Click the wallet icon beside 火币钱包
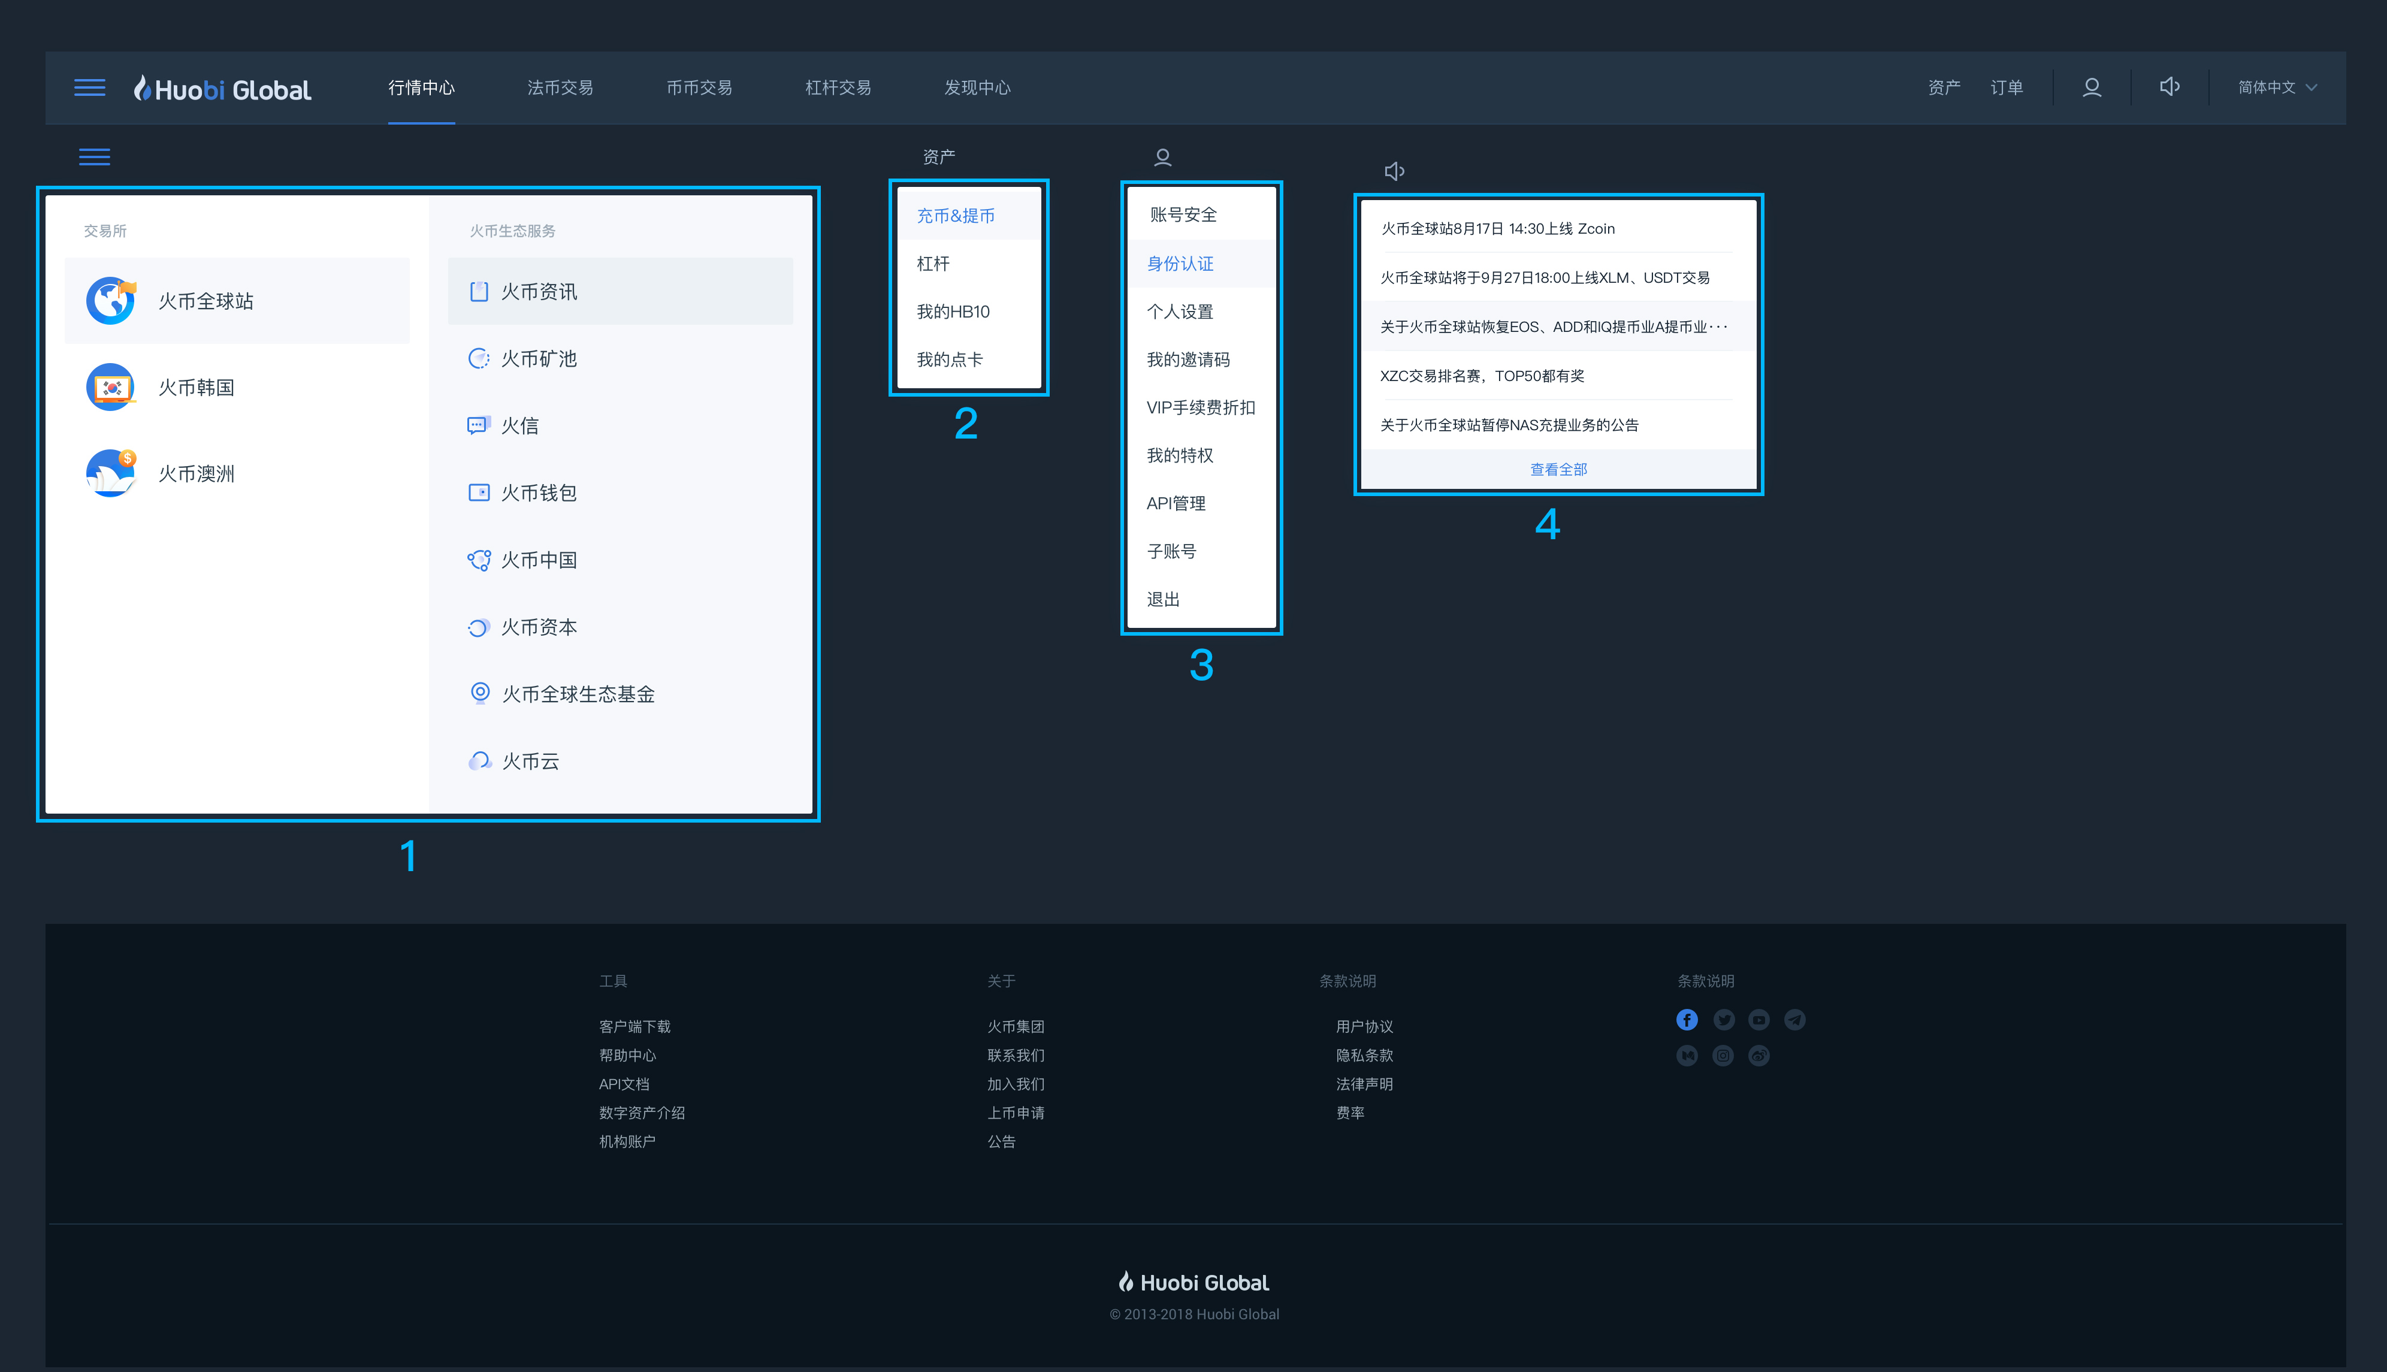2387x1372 pixels. click(x=479, y=492)
